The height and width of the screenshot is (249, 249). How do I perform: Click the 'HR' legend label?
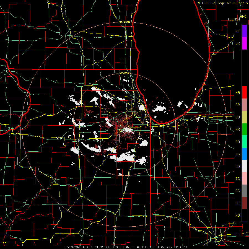click(237, 129)
